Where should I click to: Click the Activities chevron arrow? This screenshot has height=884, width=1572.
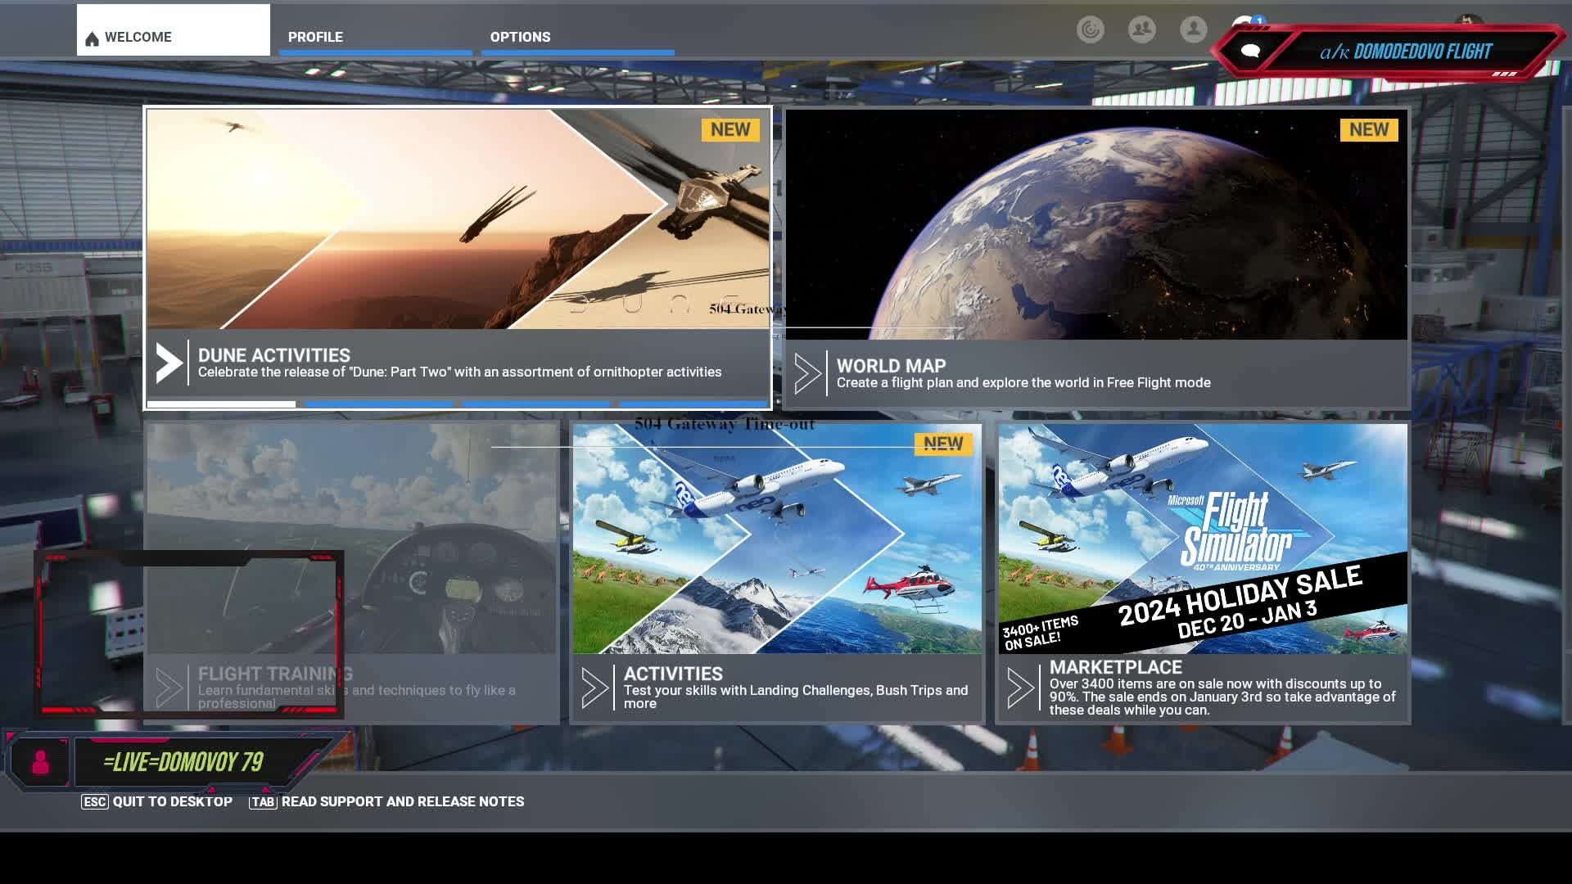click(x=594, y=688)
